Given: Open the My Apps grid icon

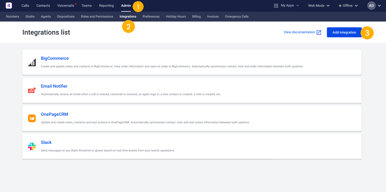Looking at the screenshot, I should pyautogui.click(x=276, y=6).
